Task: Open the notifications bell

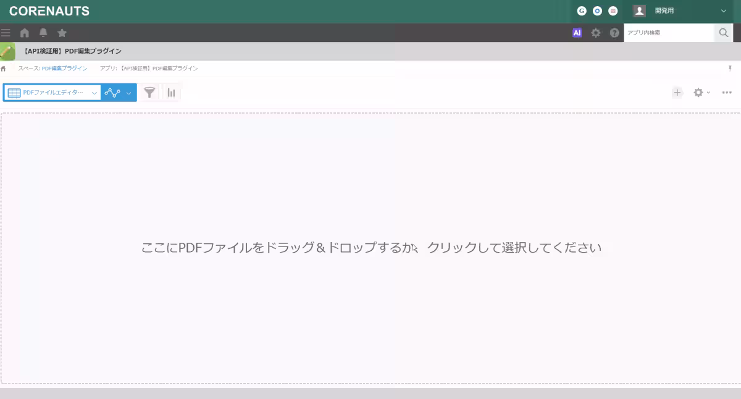Action: pyautogui.click(x=43, y=33)
